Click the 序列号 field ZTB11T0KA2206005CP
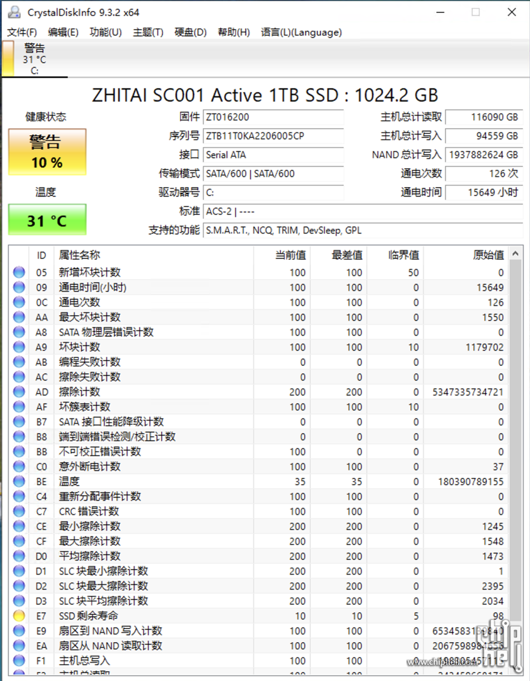This screenshot has height=681, width=530. pos(273,136)
